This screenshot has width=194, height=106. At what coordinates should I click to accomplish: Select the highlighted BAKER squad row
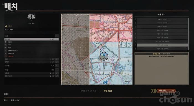(32, 39)
